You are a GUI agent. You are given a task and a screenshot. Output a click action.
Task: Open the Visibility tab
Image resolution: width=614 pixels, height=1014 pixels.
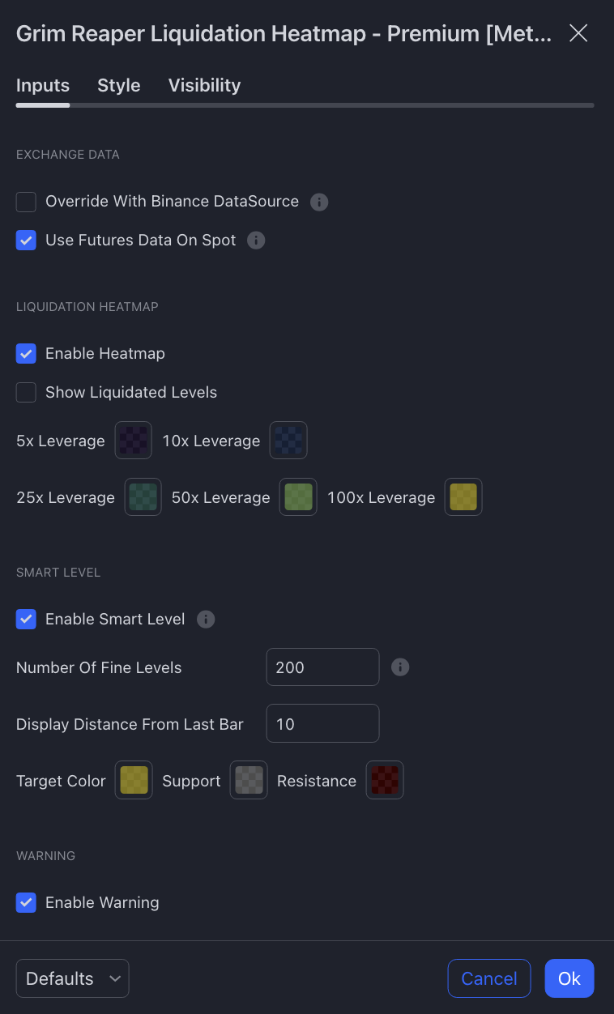click(x=204, y=86)
